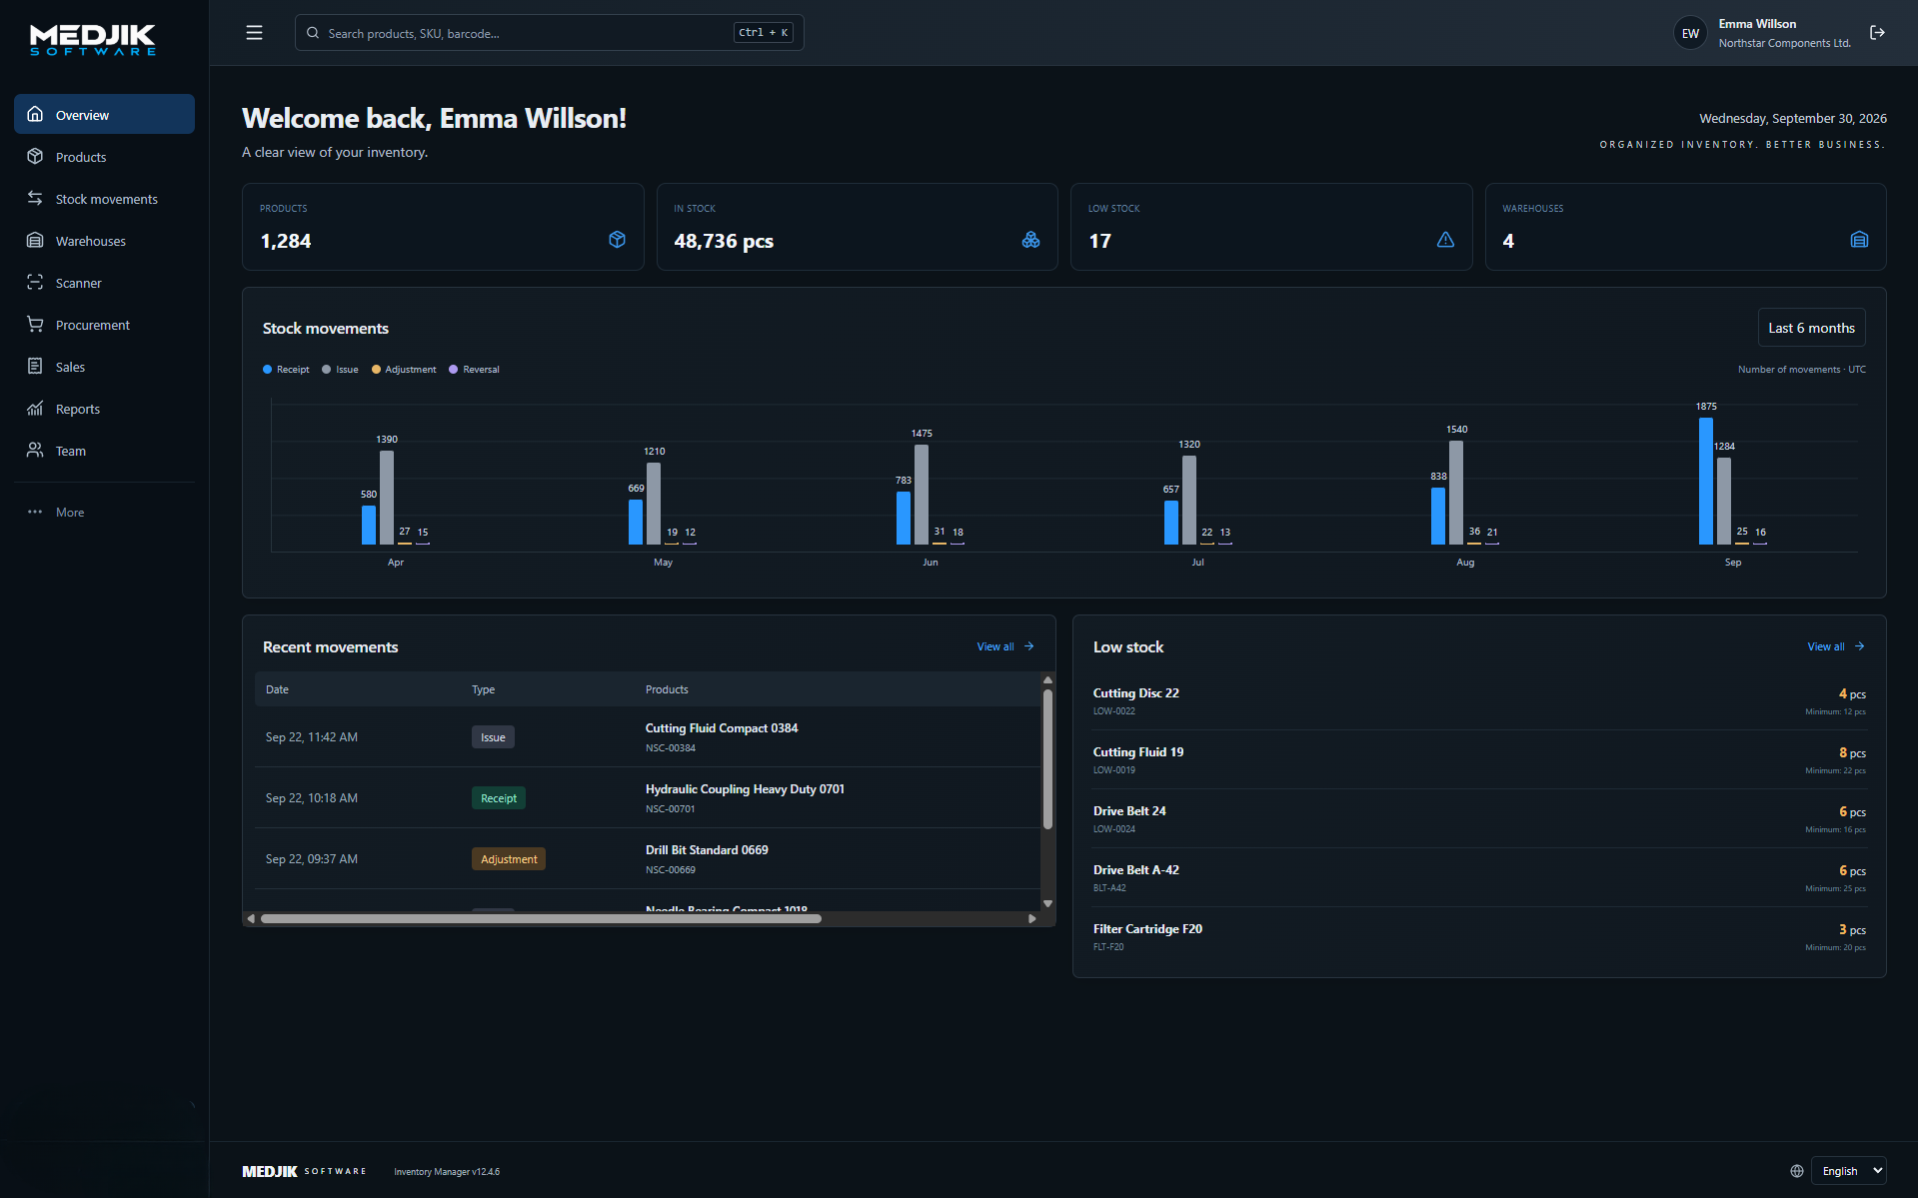Image resolution: width=1918 pixels, height=1198 pixels.
Task: Click the boxes icon on the In Stock card
Action: [1030, 240]
